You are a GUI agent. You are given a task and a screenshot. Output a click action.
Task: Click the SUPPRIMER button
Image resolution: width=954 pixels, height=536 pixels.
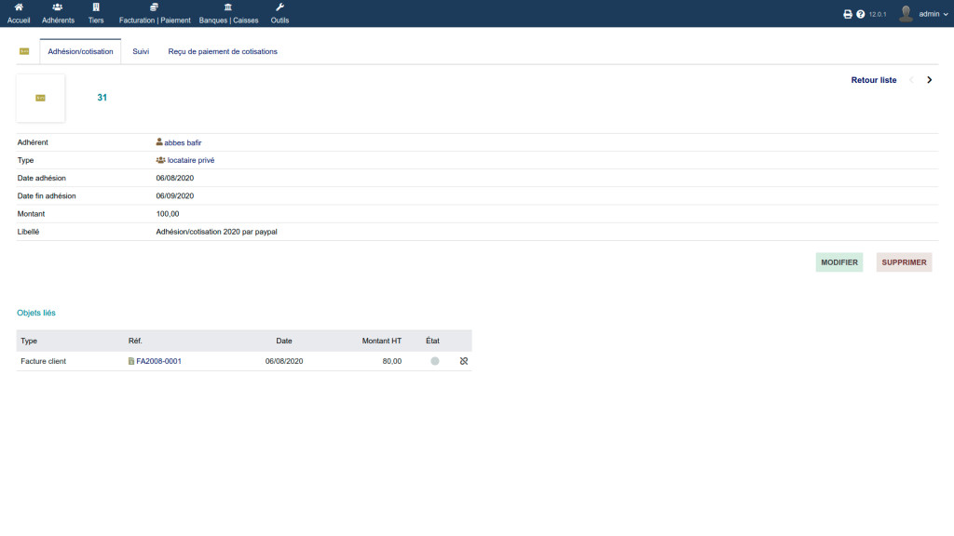point(904,262)
